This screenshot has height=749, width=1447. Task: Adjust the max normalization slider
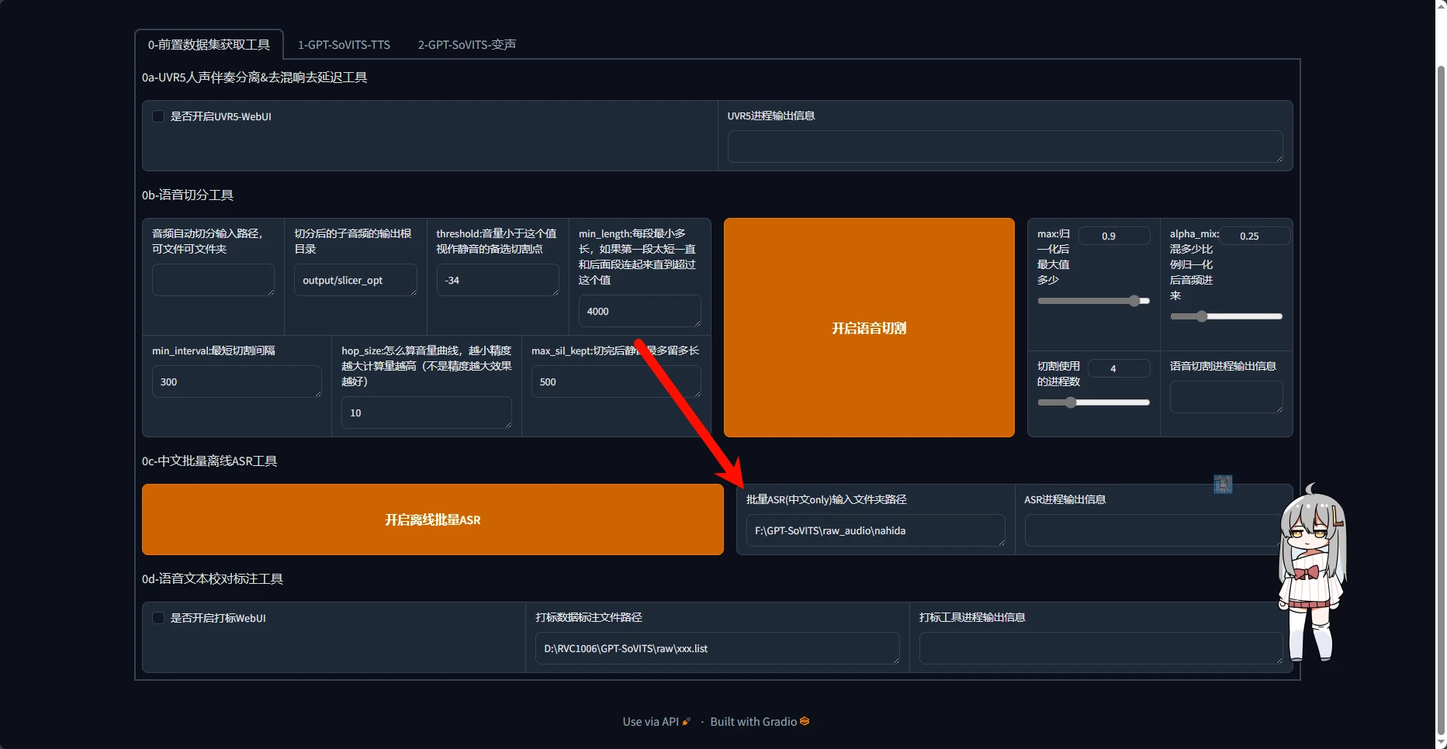point(1093,301)
